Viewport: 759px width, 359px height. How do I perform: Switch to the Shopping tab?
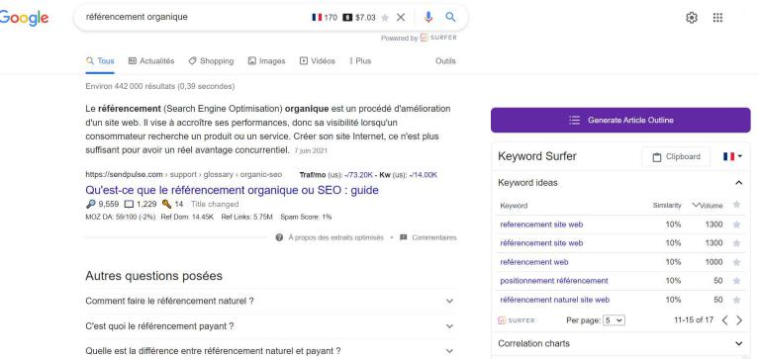[211, 61]
